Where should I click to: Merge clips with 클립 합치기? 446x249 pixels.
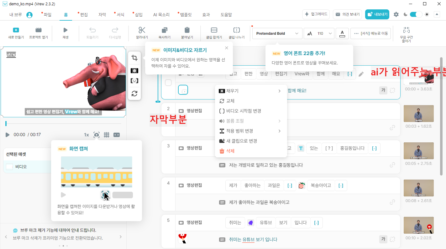[214, 33]
